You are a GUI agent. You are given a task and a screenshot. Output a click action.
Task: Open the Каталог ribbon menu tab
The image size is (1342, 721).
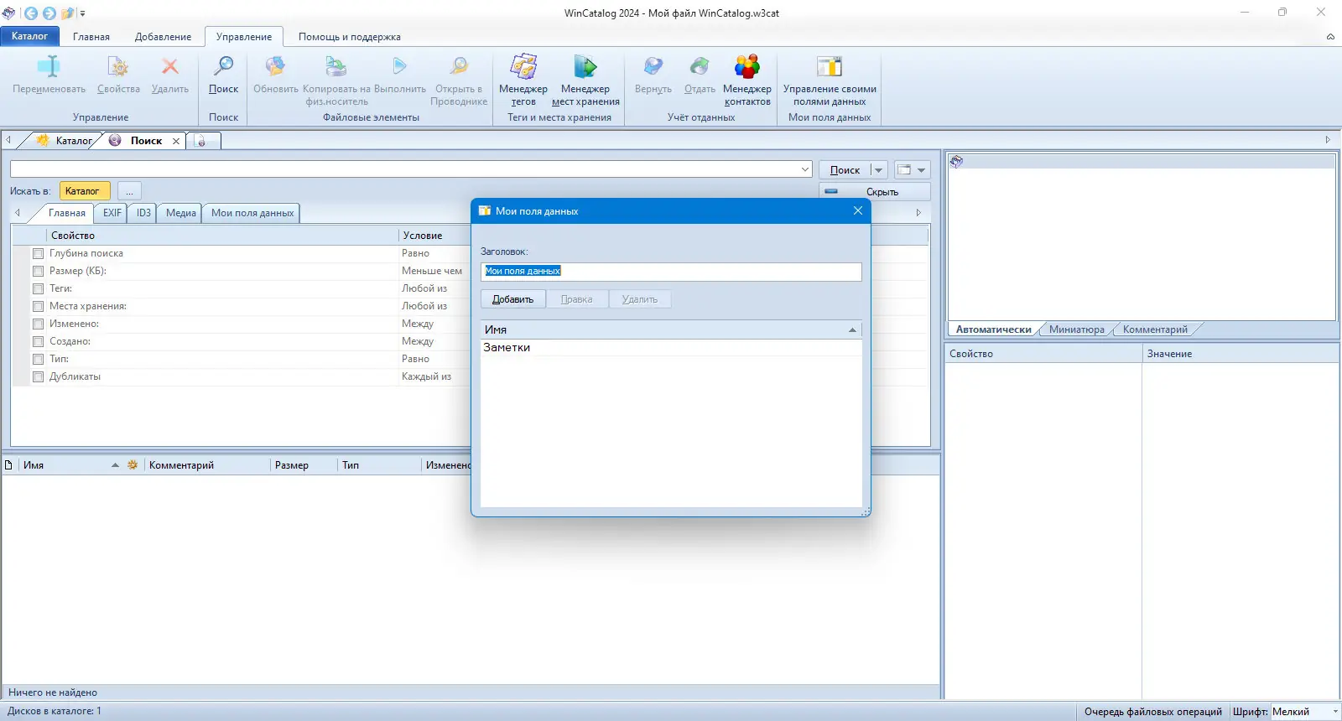[29, 36]
